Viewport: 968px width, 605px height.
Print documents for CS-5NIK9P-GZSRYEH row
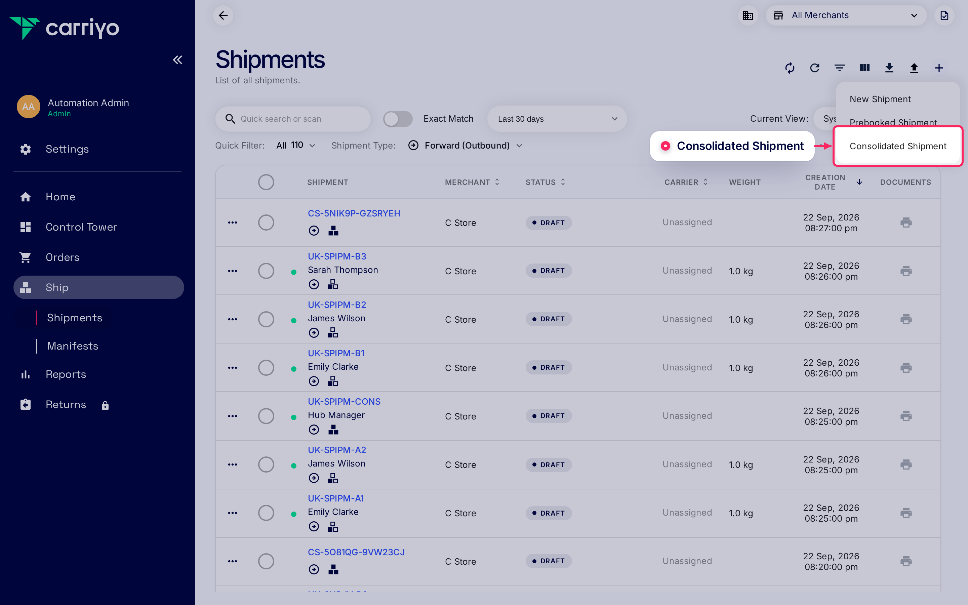(x=906, y=223)
